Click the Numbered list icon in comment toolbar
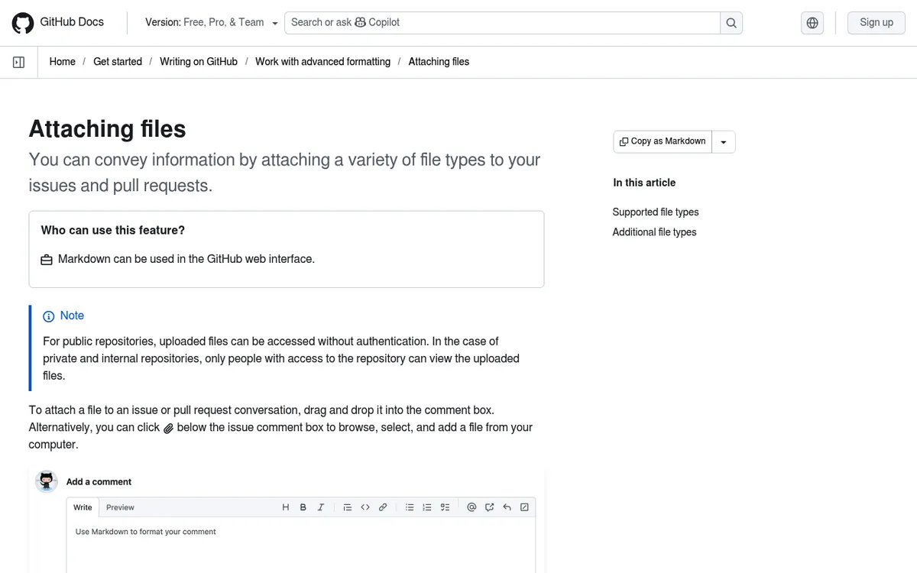Screen dimensions: 917x573 point(427,507)
